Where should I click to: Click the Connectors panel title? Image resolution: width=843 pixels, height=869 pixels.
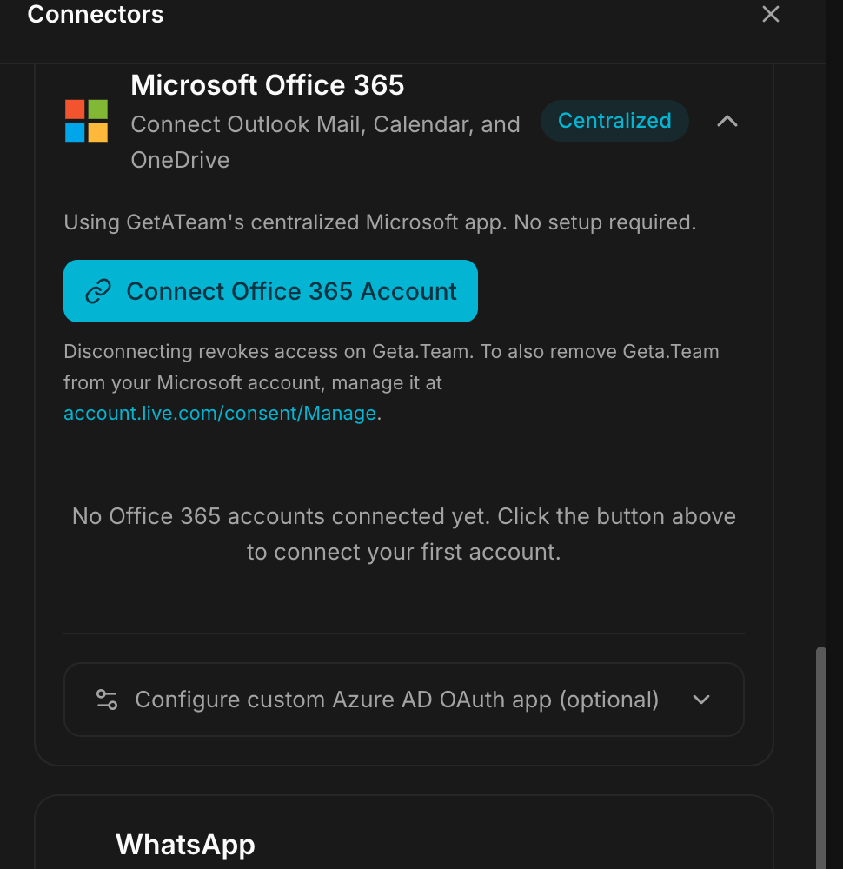[96, 14]
